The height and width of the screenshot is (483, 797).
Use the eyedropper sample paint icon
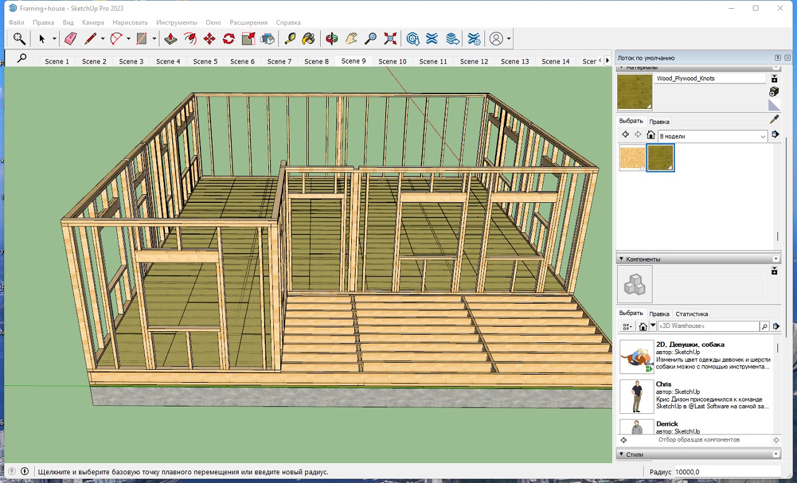[x=775, y=120]
